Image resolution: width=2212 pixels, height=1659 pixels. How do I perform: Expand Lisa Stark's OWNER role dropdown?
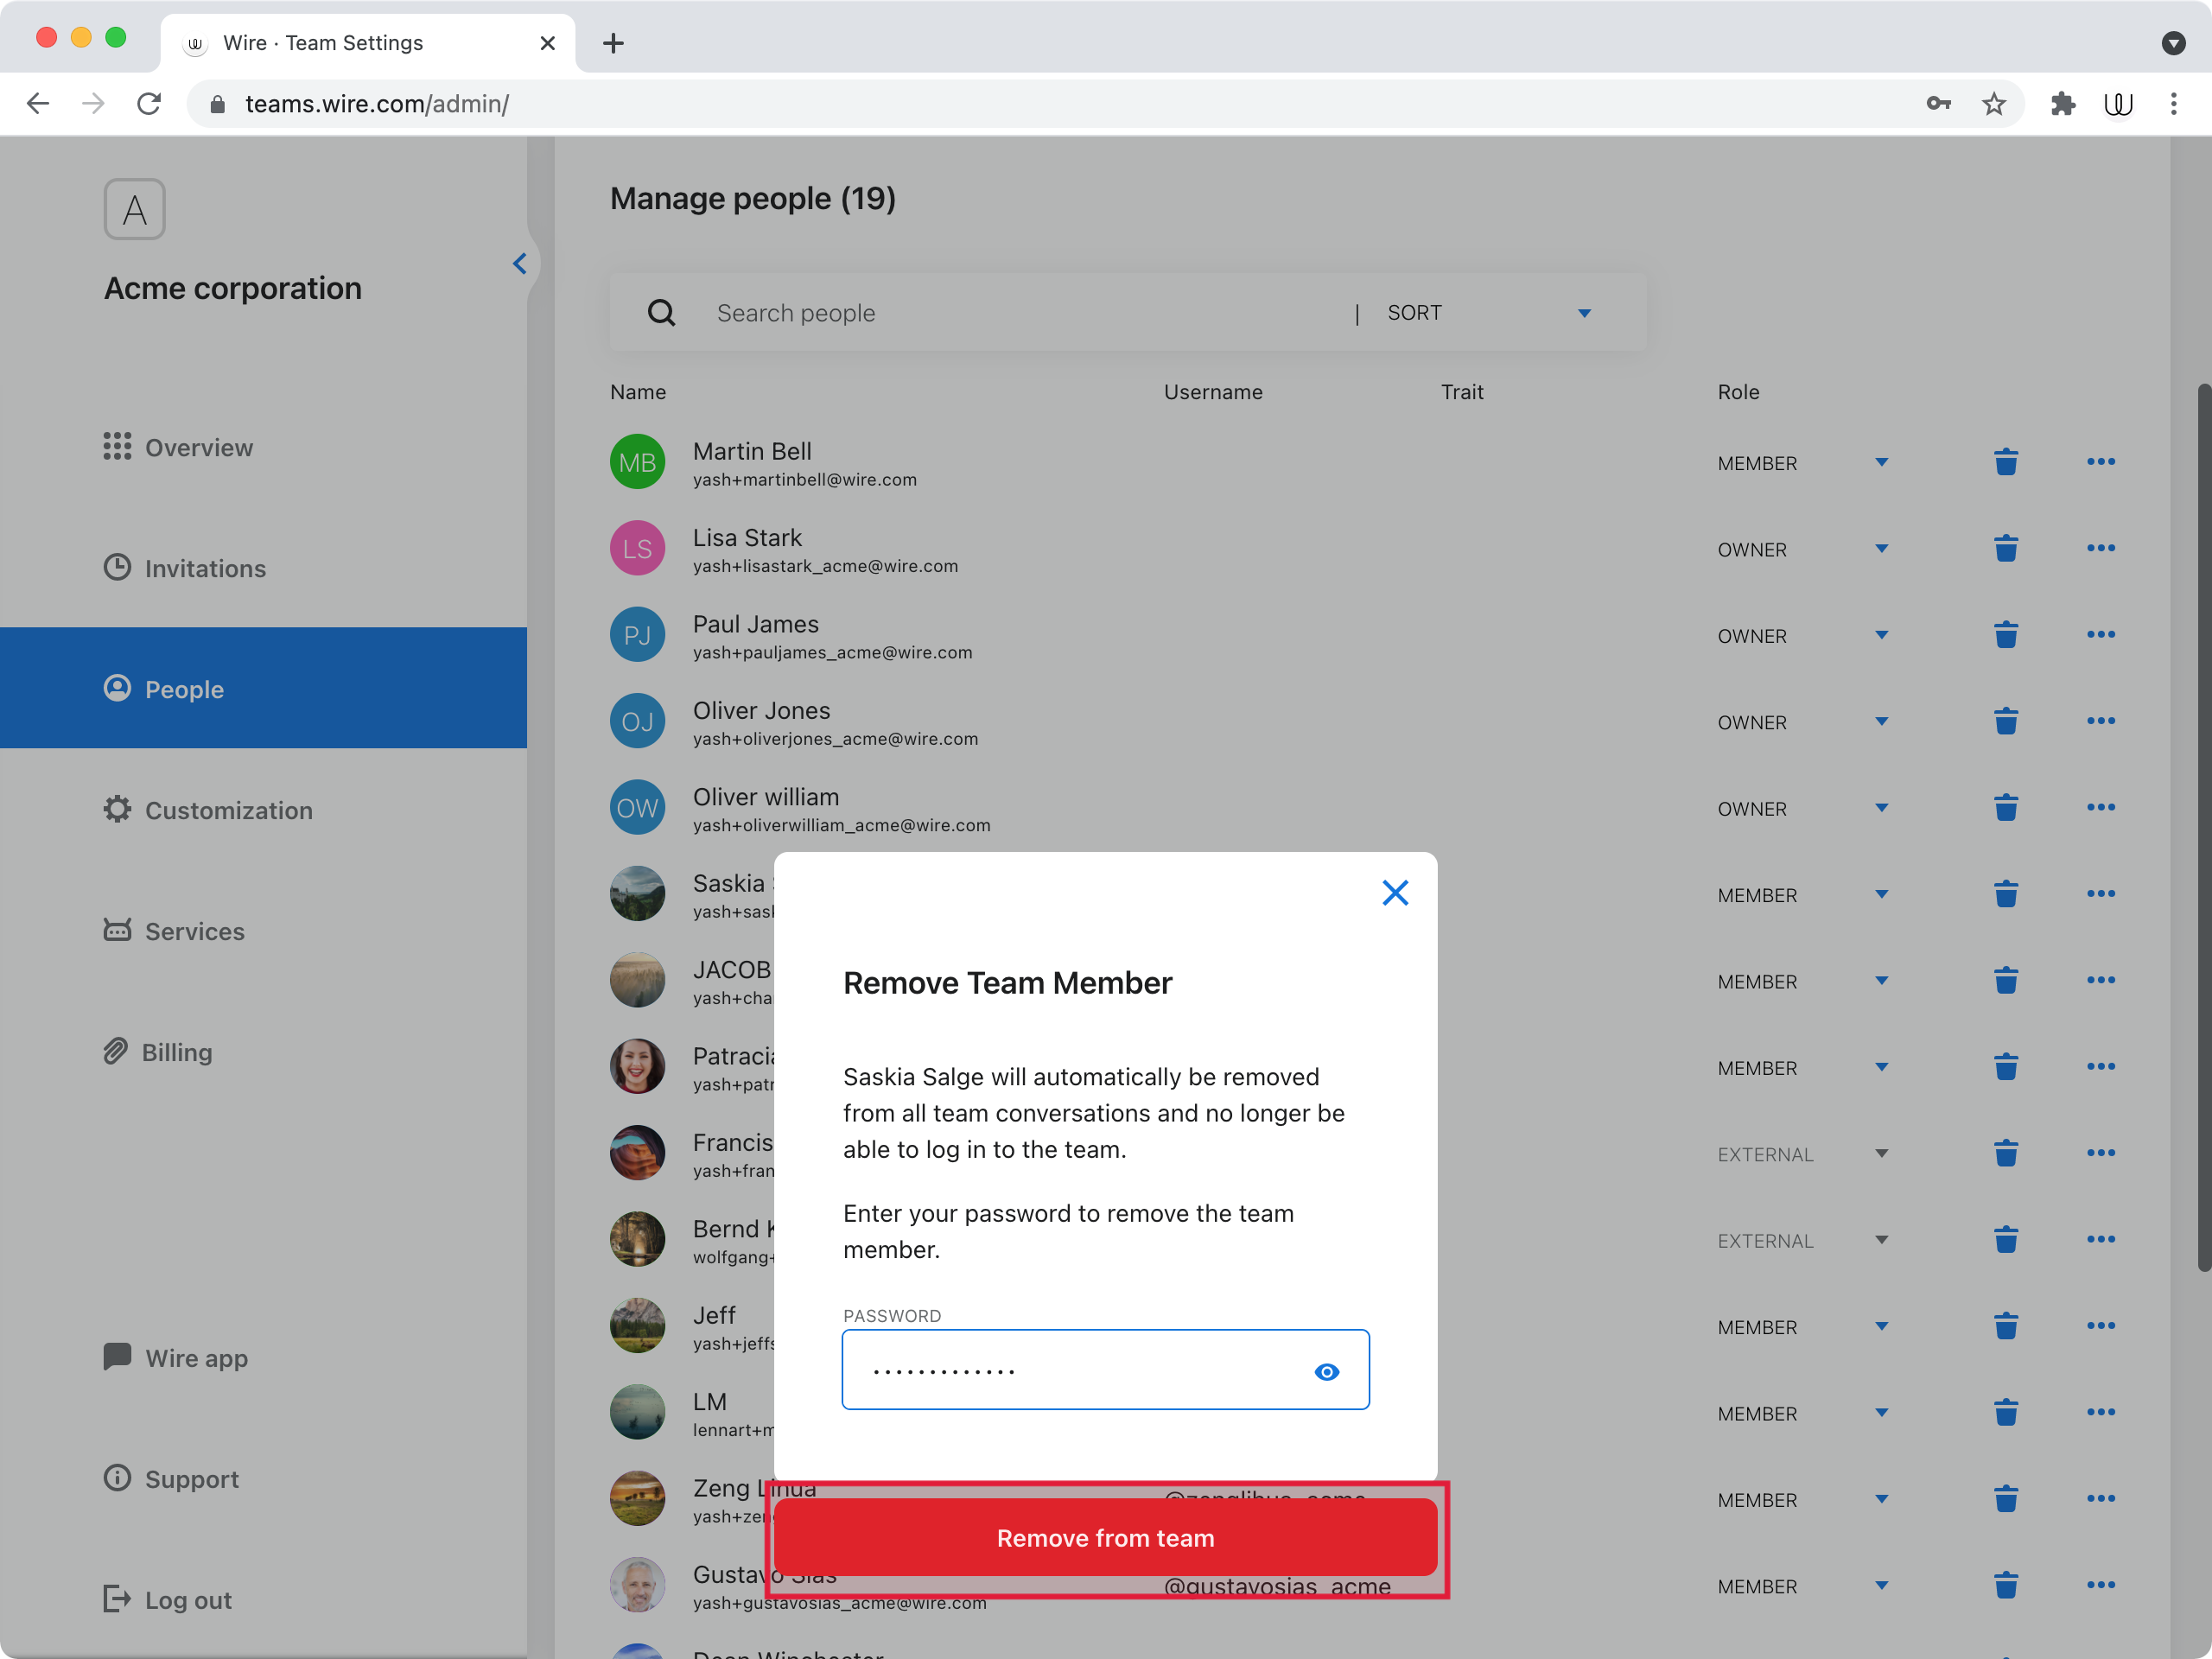tap(1881, 548)
